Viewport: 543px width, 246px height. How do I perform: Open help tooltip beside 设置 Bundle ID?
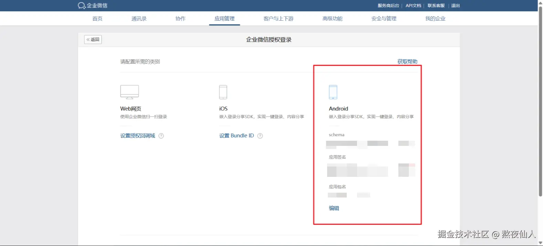coord(260,136)
